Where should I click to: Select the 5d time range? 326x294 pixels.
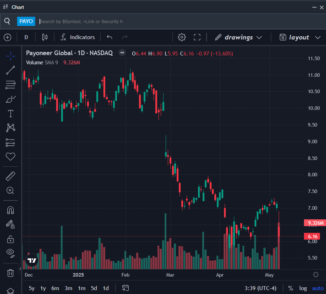click(94, 288)
